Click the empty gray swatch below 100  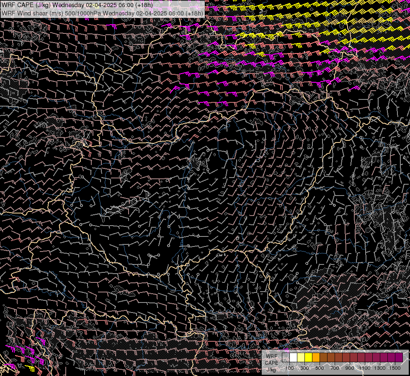[286, 357]
